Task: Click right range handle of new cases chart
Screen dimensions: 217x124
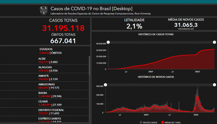Action: point(214,85)
